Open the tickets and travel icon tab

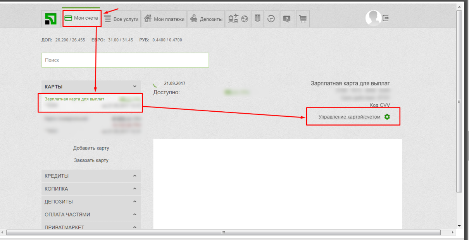pyautogui.click(x=238, y=19)
